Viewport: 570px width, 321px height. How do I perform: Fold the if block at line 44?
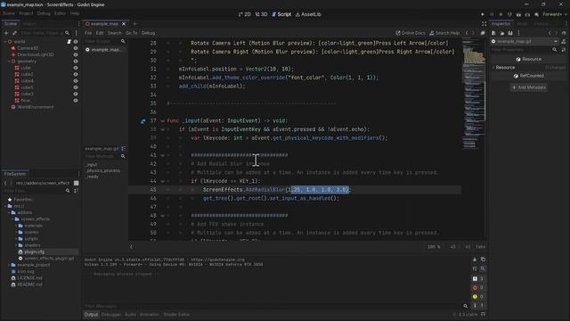coord(162,181)
